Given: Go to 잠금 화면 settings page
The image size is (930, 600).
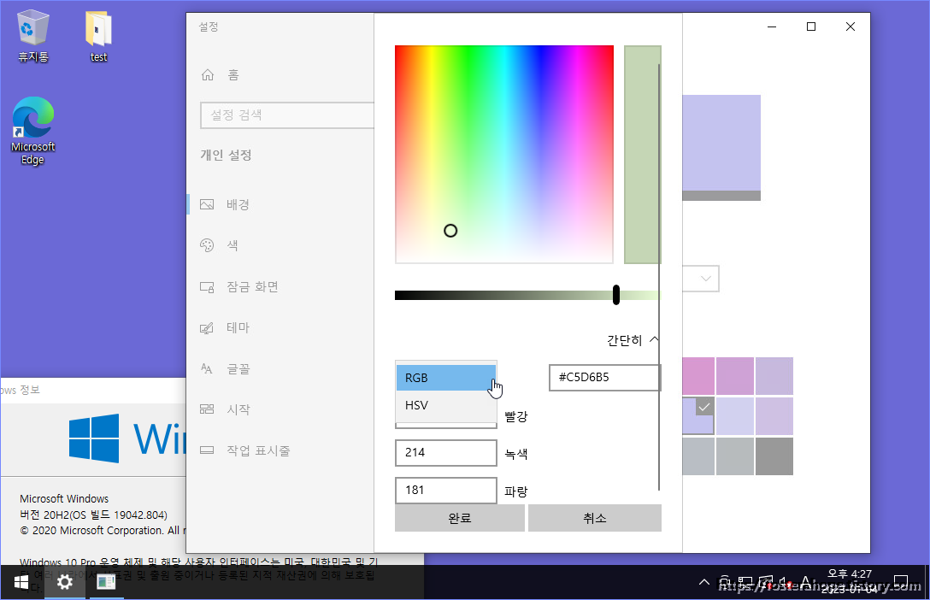Looking at the screenshot, I should click(253, 287).
